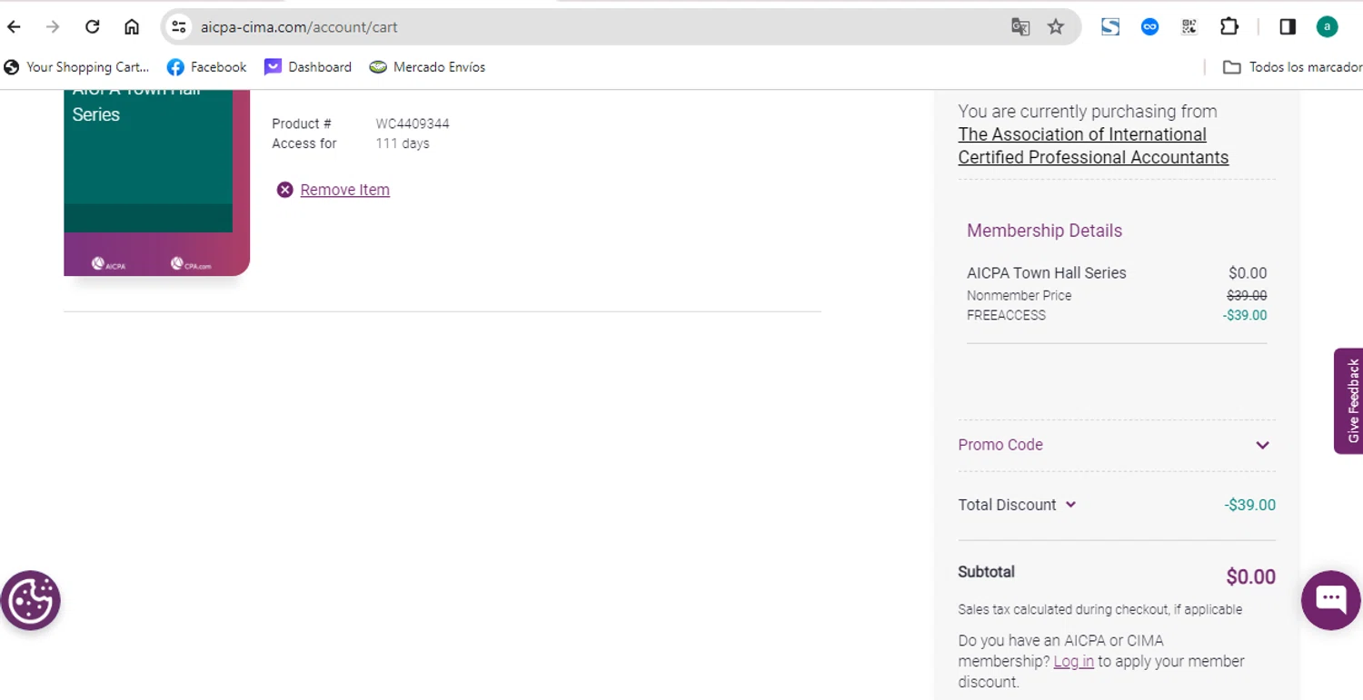Click the Log in link
The width and height of the screenshot is (1363, 700).
pyautogui.click(x=1073, y=661)
